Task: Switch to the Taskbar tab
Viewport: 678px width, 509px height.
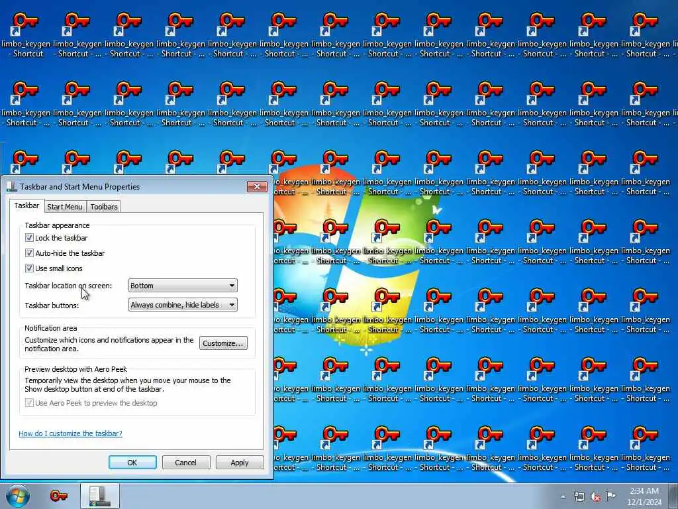Action: (x=26, y=205)
